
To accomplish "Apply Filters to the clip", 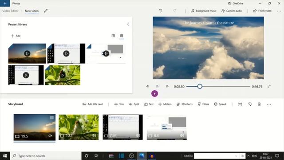I will pos(203,104).
